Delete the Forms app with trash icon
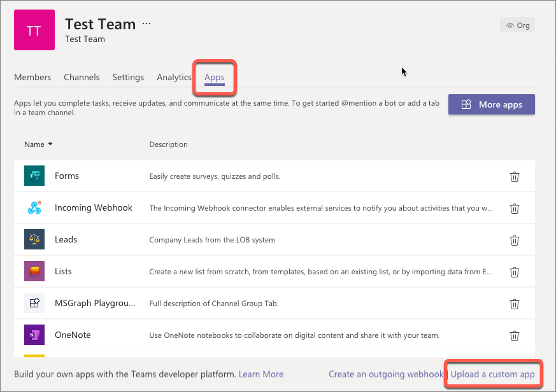The image size is (556, 392). (x=515, y=176)
